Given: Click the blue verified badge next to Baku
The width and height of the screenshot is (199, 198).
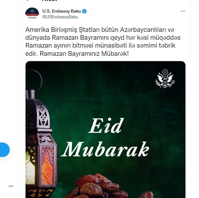Looking at the screenshot, I should pyautogui.click(x=85, y=11).
